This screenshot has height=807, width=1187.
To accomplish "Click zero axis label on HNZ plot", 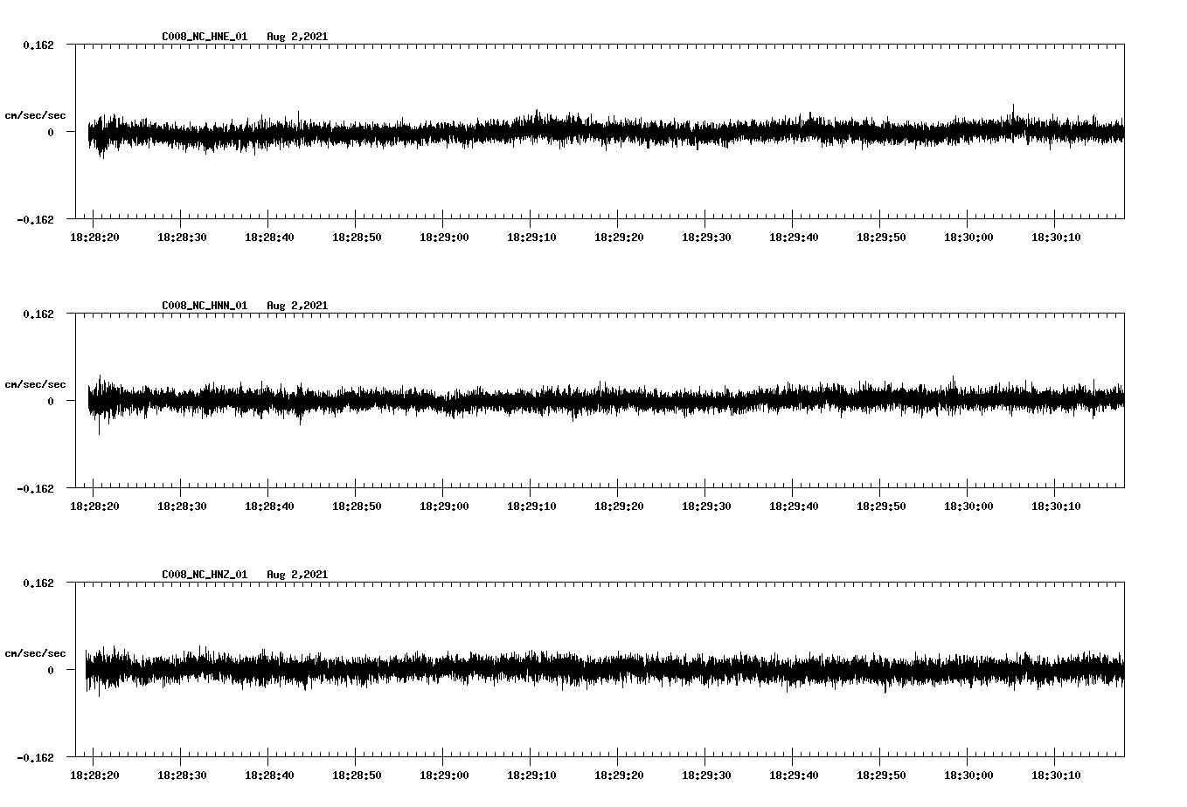I will click(x=51, y=670).
